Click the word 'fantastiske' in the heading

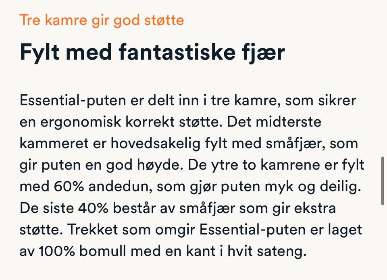click(177, 52)
